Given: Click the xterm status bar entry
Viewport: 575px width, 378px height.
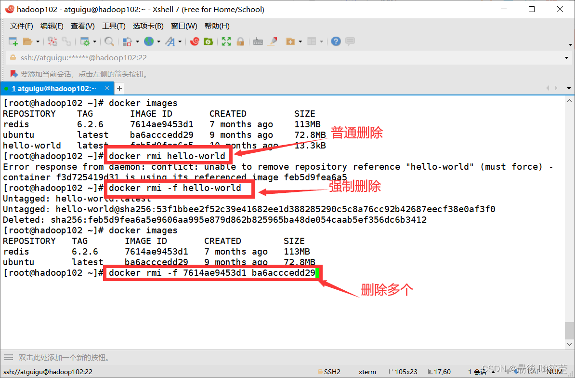Looking at the screenshot, I should [x=367, y=372].
